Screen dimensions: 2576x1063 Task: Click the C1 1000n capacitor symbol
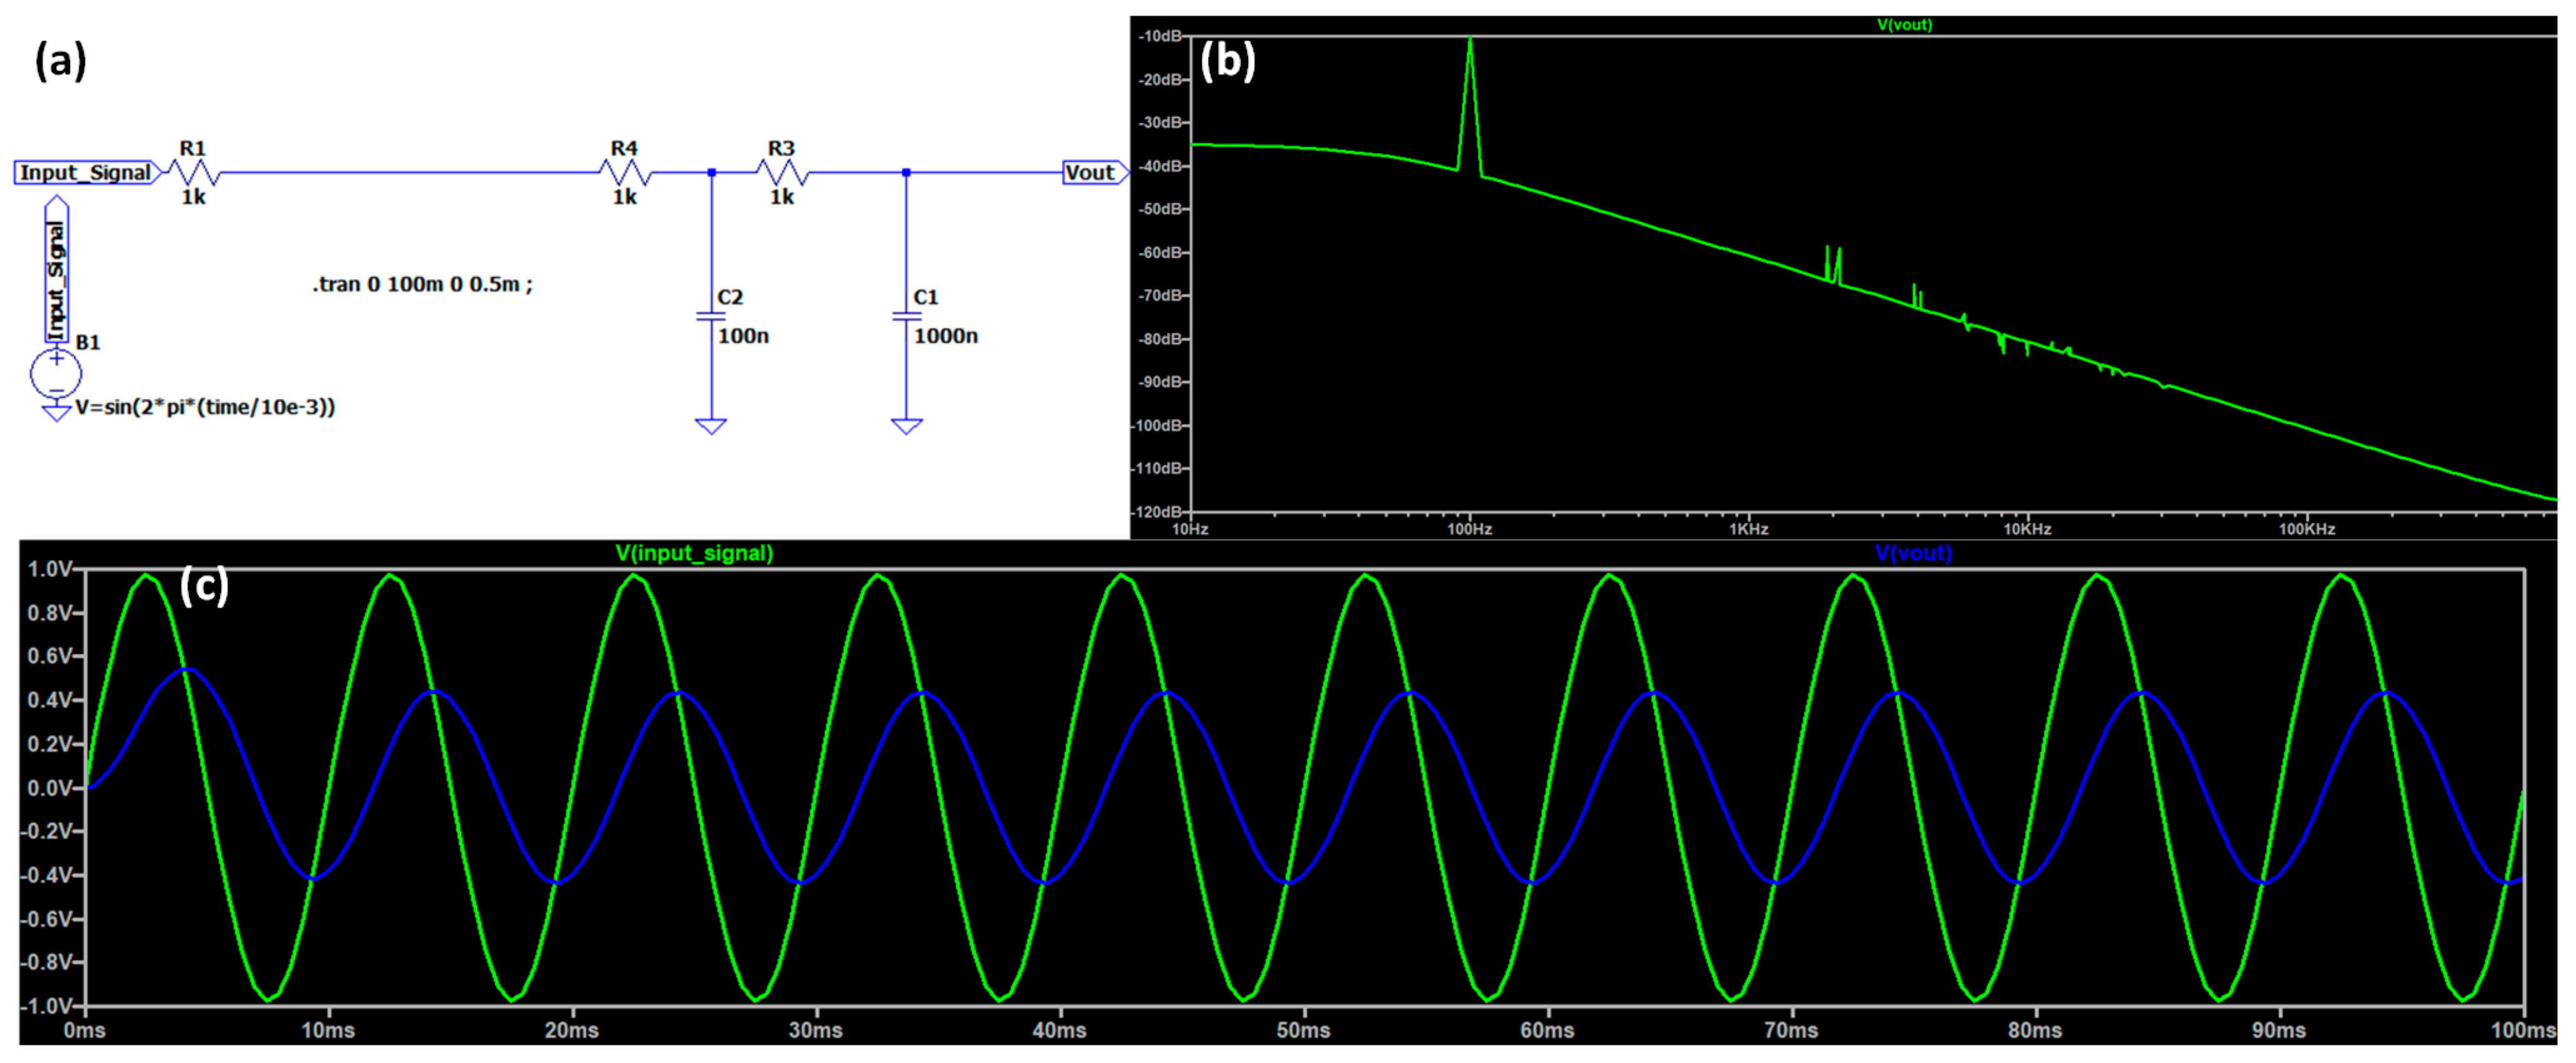click(907, 317)
